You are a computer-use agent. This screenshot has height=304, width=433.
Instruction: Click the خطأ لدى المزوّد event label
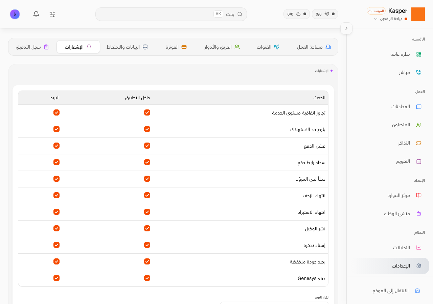(311, 179)
